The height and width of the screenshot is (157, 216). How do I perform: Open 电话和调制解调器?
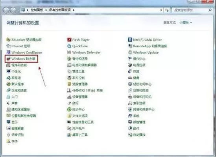82,65
